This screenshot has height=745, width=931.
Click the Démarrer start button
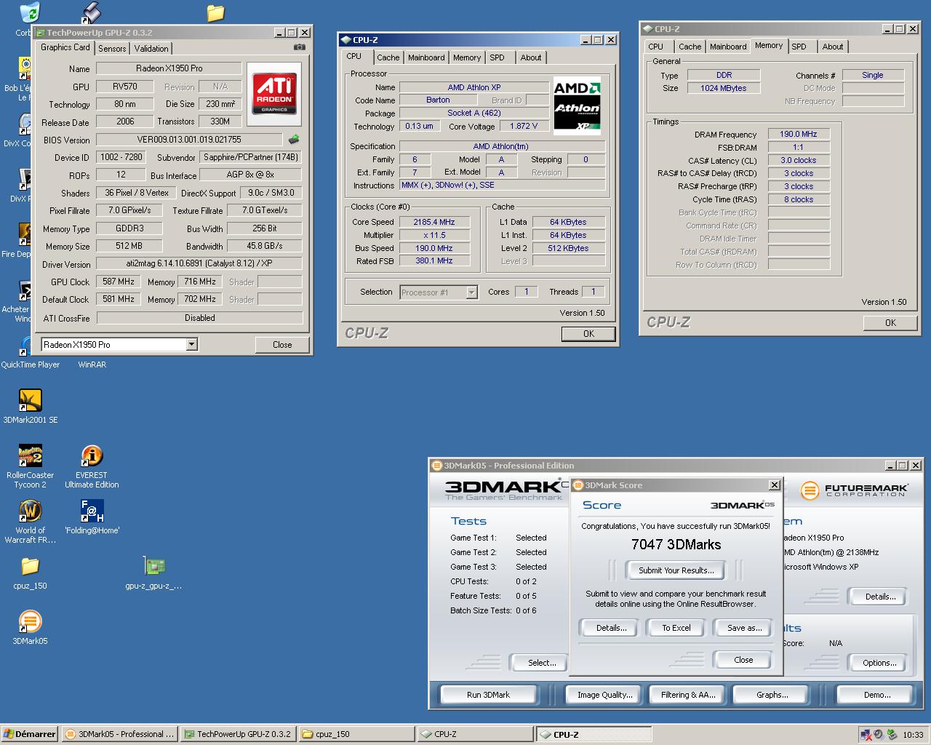(x=30, y=734)
